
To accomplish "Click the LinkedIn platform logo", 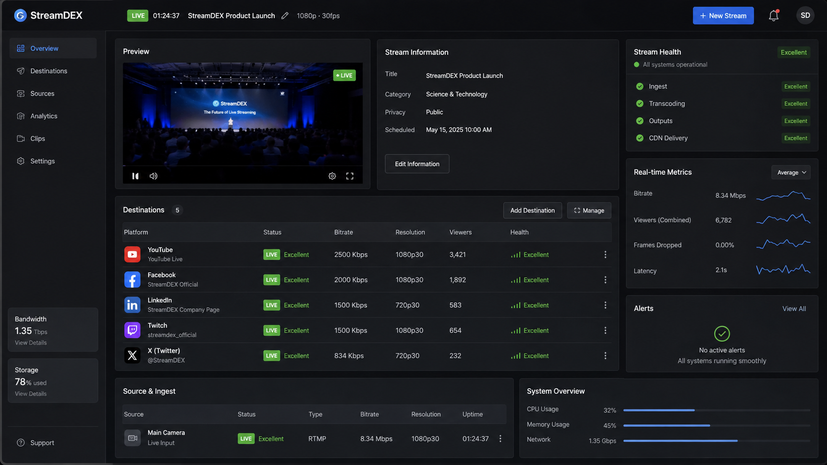I will click(132, 305).
